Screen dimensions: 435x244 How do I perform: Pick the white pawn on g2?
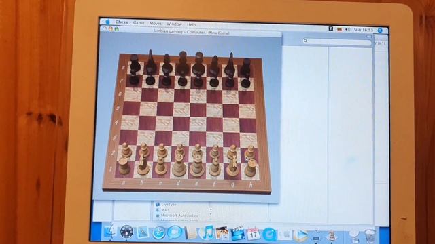pyautogui.click(x=232, y=152)
